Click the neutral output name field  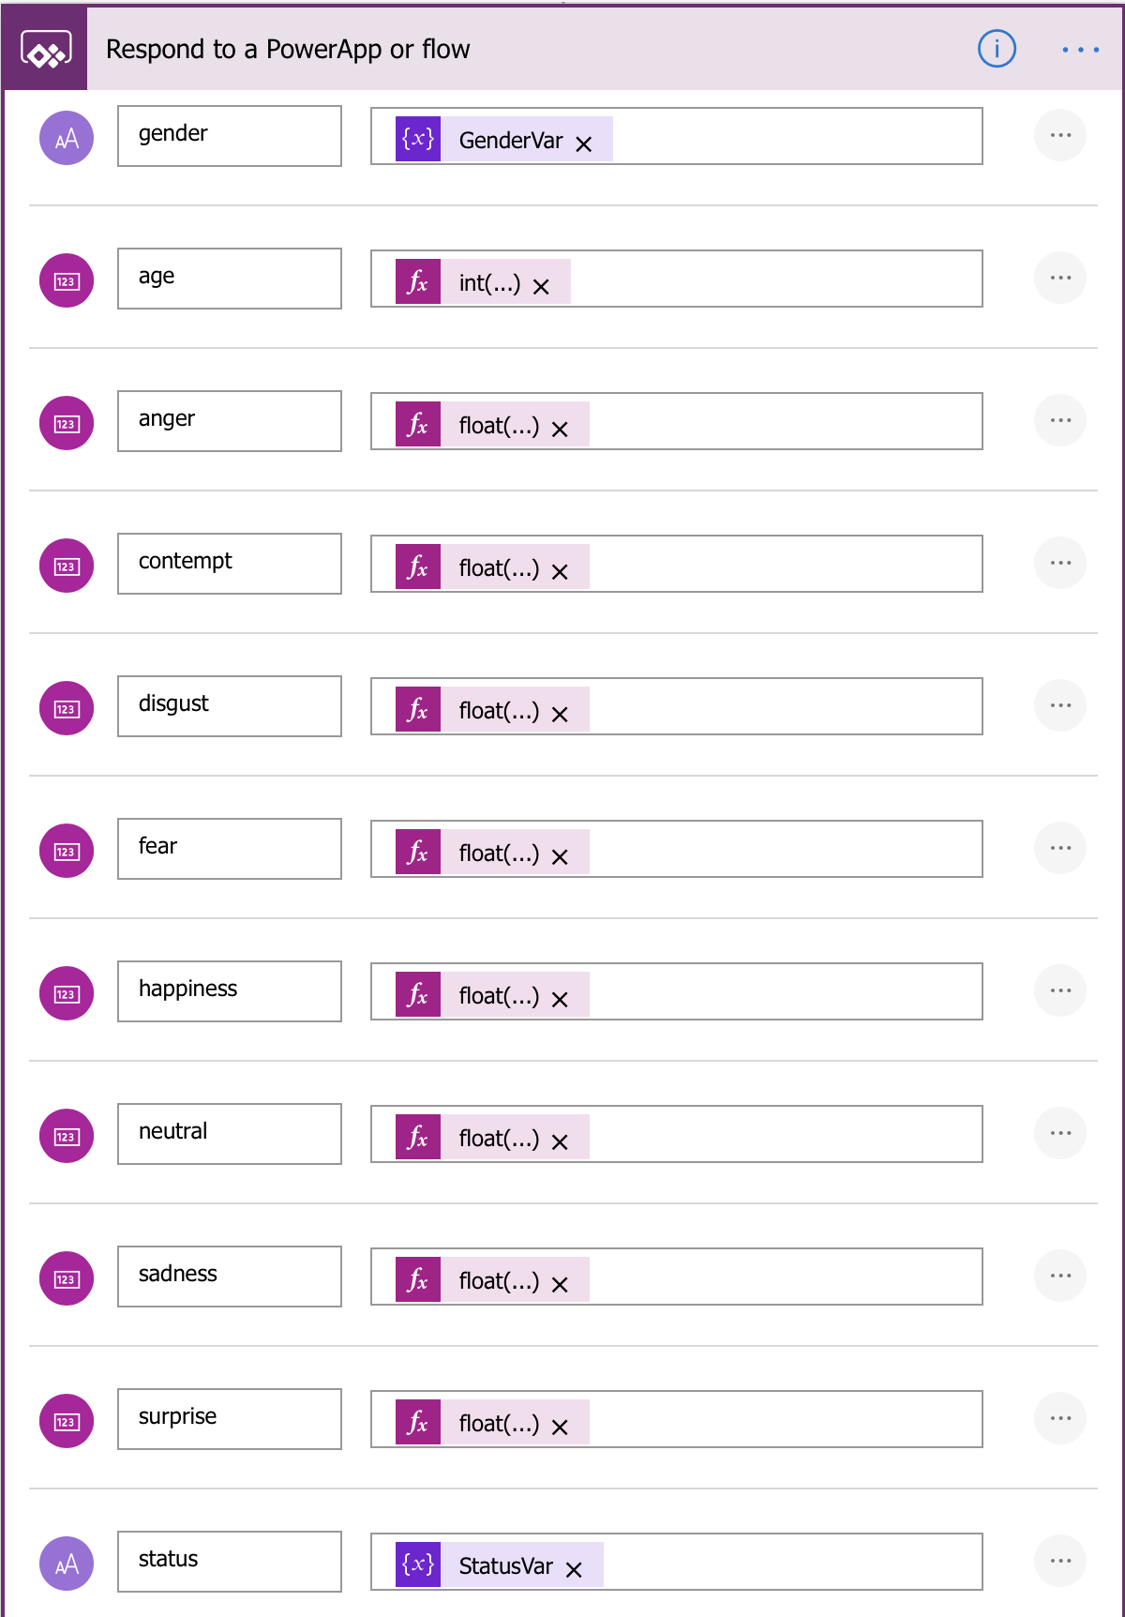tap(230, 1134)
